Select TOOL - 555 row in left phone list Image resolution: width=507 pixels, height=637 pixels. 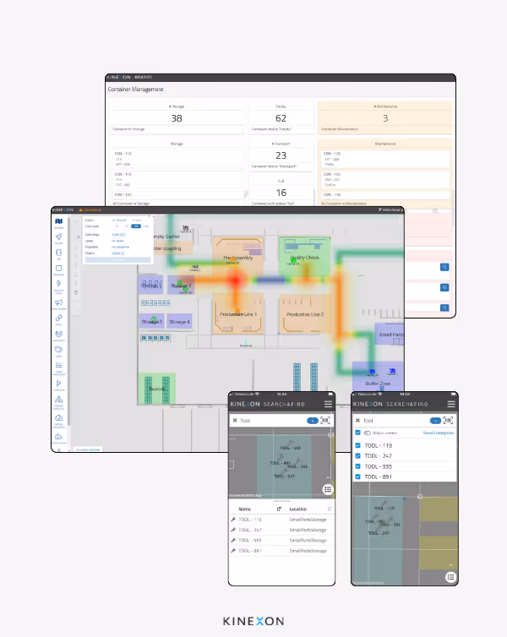[281, 541]
